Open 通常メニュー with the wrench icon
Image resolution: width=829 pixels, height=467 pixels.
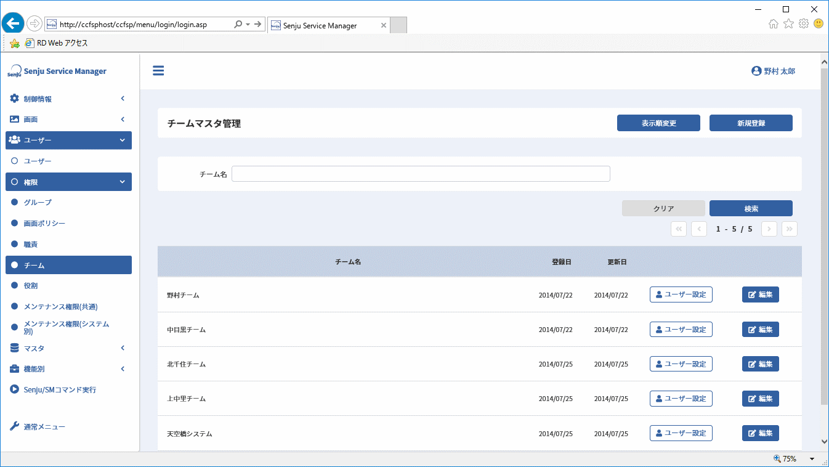point(68,426)
